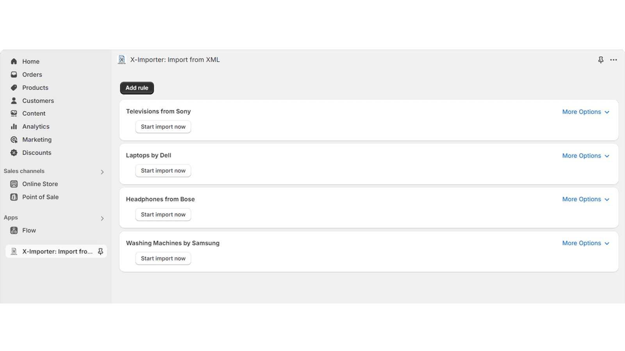Click the pin icon in app header
This screenshot has width=625, height=351.
click(x=601, y=60)
